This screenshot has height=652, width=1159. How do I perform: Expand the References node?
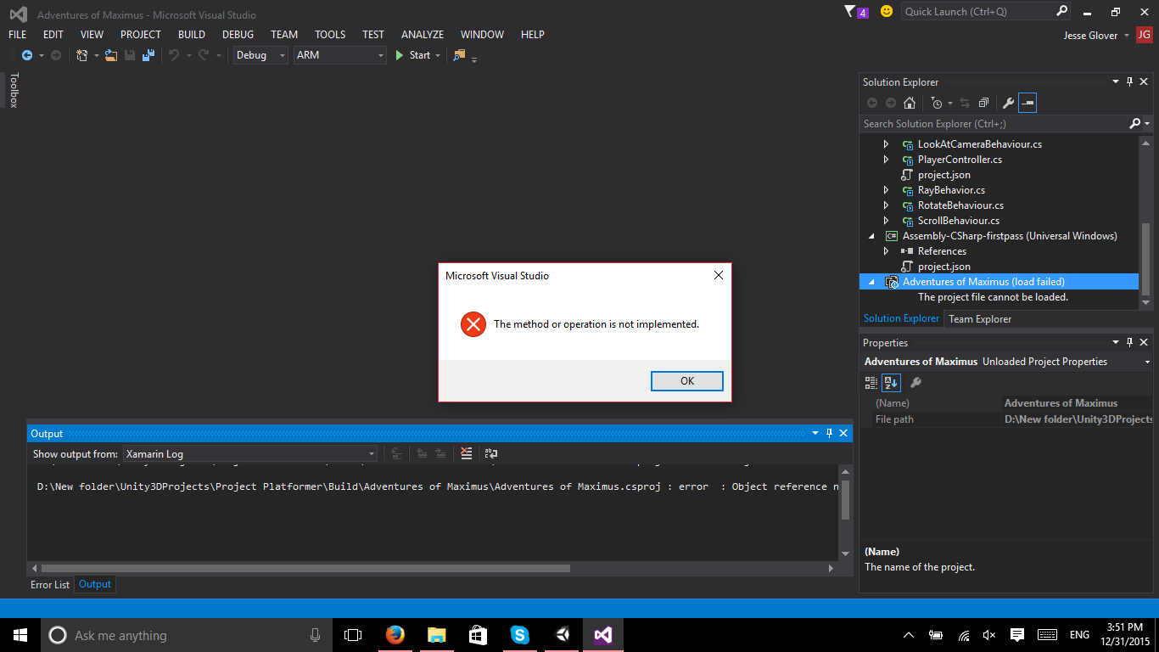(887, 251)
